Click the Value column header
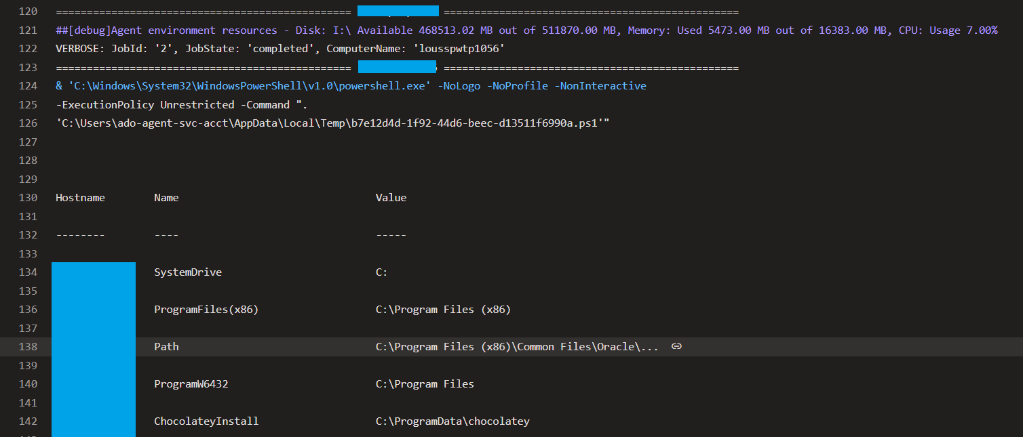Image resolution: width=1023 pixels, height=437 pixels. pyautogui.click(x=390, y=197)
